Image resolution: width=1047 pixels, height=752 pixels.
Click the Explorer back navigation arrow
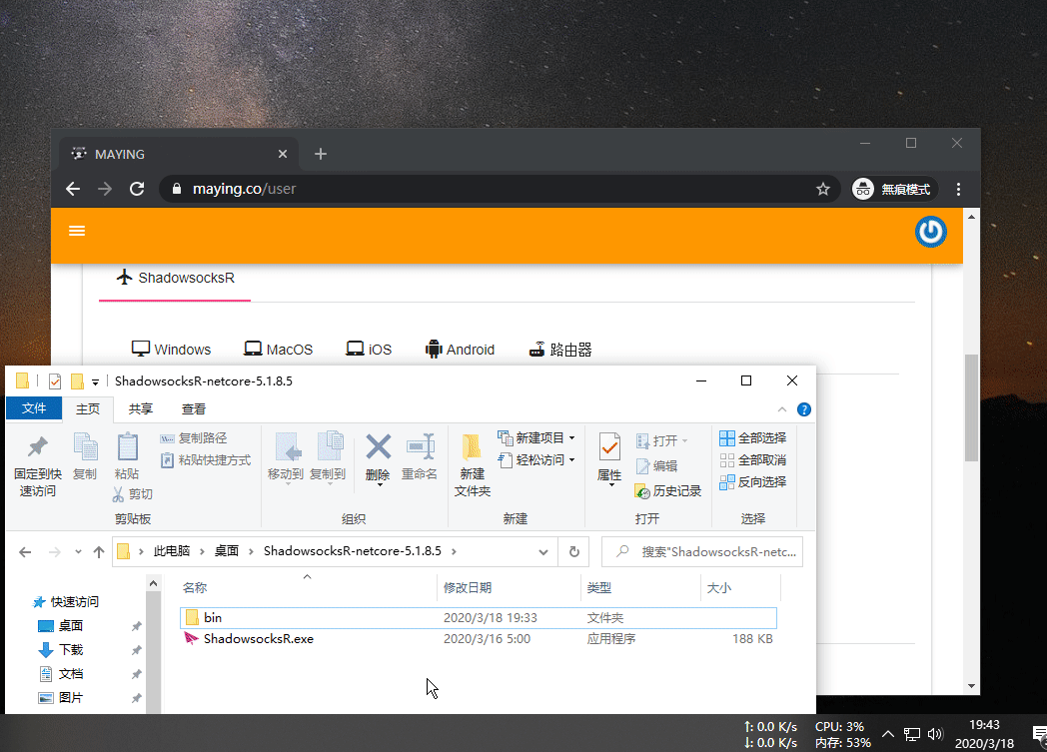[x=25, y=552]
